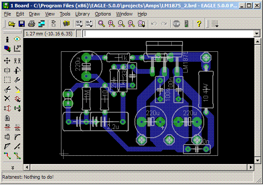The width and height of the screenshot is (263, 186).
Task: Print the board layout
Action: point(32,24)
